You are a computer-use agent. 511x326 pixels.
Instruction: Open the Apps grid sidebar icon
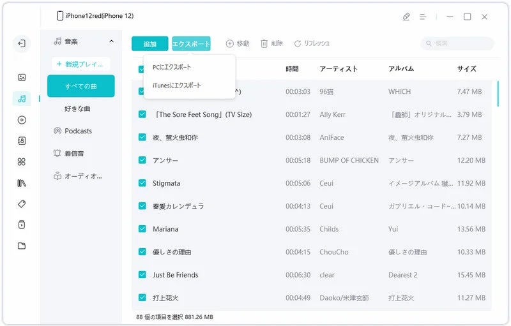click(22, 161)
